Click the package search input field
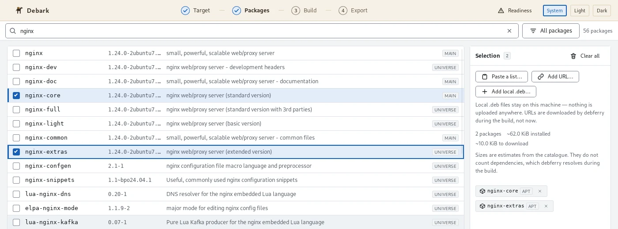 [262, 31]
